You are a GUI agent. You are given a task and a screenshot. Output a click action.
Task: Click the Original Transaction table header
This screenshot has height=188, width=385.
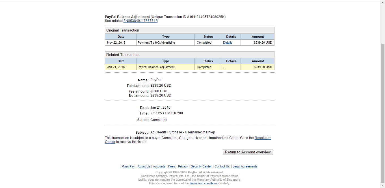click(x=190, y=30)
